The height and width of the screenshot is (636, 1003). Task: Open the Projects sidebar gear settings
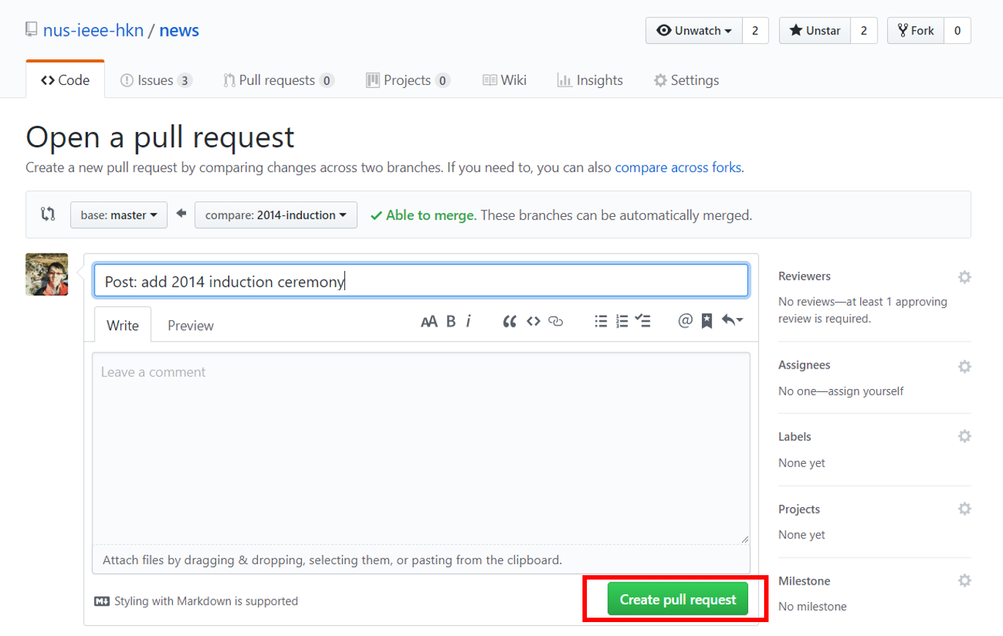(x=964, y=509)
